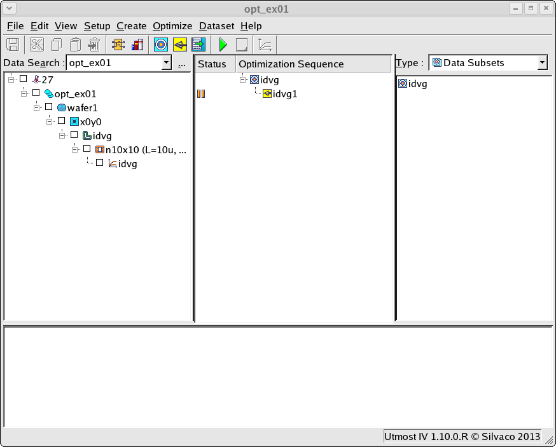
Task: Click the Optimization Sequence column header
Action: click(x=314, y=64)
